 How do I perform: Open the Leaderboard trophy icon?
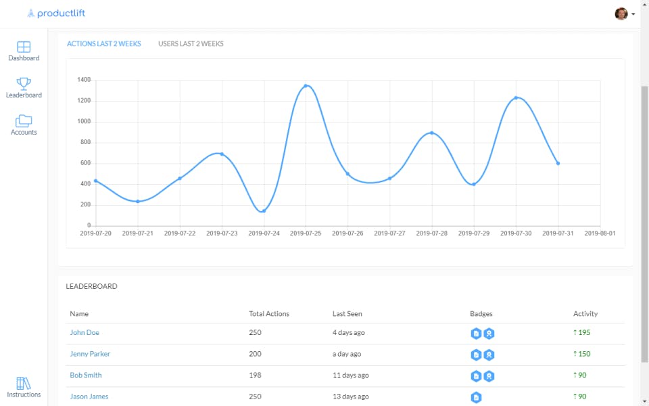pyautogui.click(x=24, y=83)
